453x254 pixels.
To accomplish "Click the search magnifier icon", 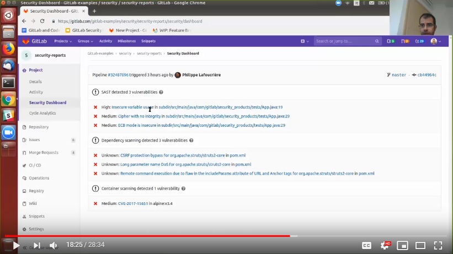I will (x=377, y=41).
